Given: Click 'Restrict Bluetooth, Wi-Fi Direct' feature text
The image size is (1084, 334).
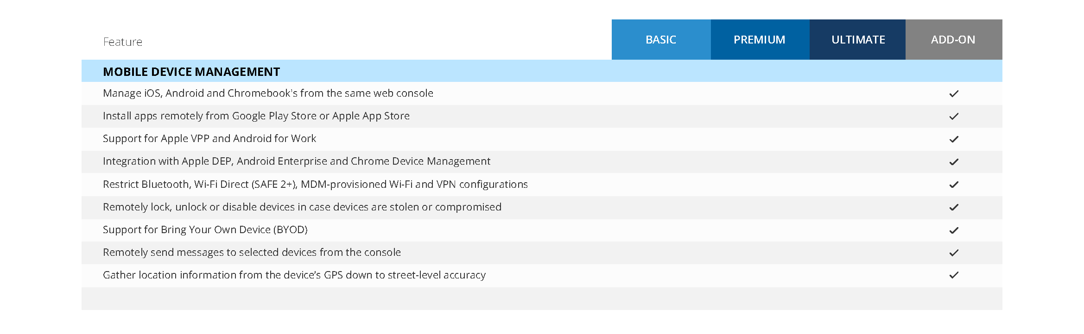Looking at the screenshot, I should point(315,185).
